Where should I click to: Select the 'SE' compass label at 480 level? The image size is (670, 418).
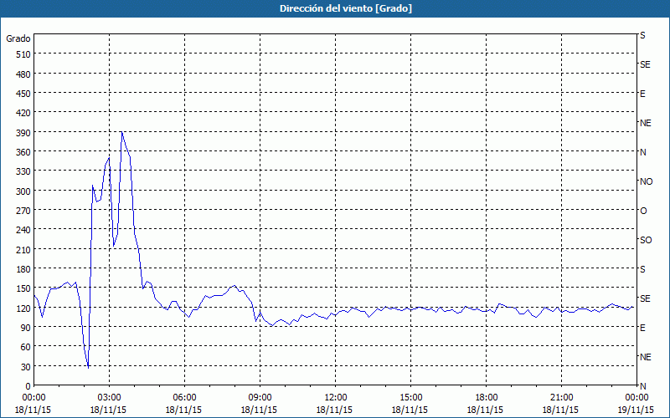[x=645, y=65]
